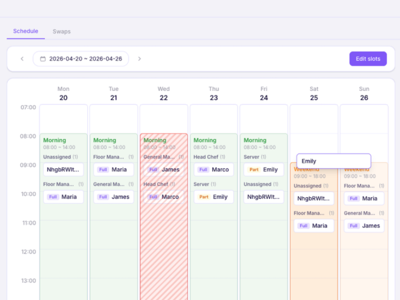
Task: Select Tuesday 21 column header
Action: pyautogui.click(x=114, y=93)
